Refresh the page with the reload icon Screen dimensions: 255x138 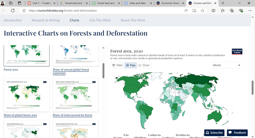pos(13,11)
